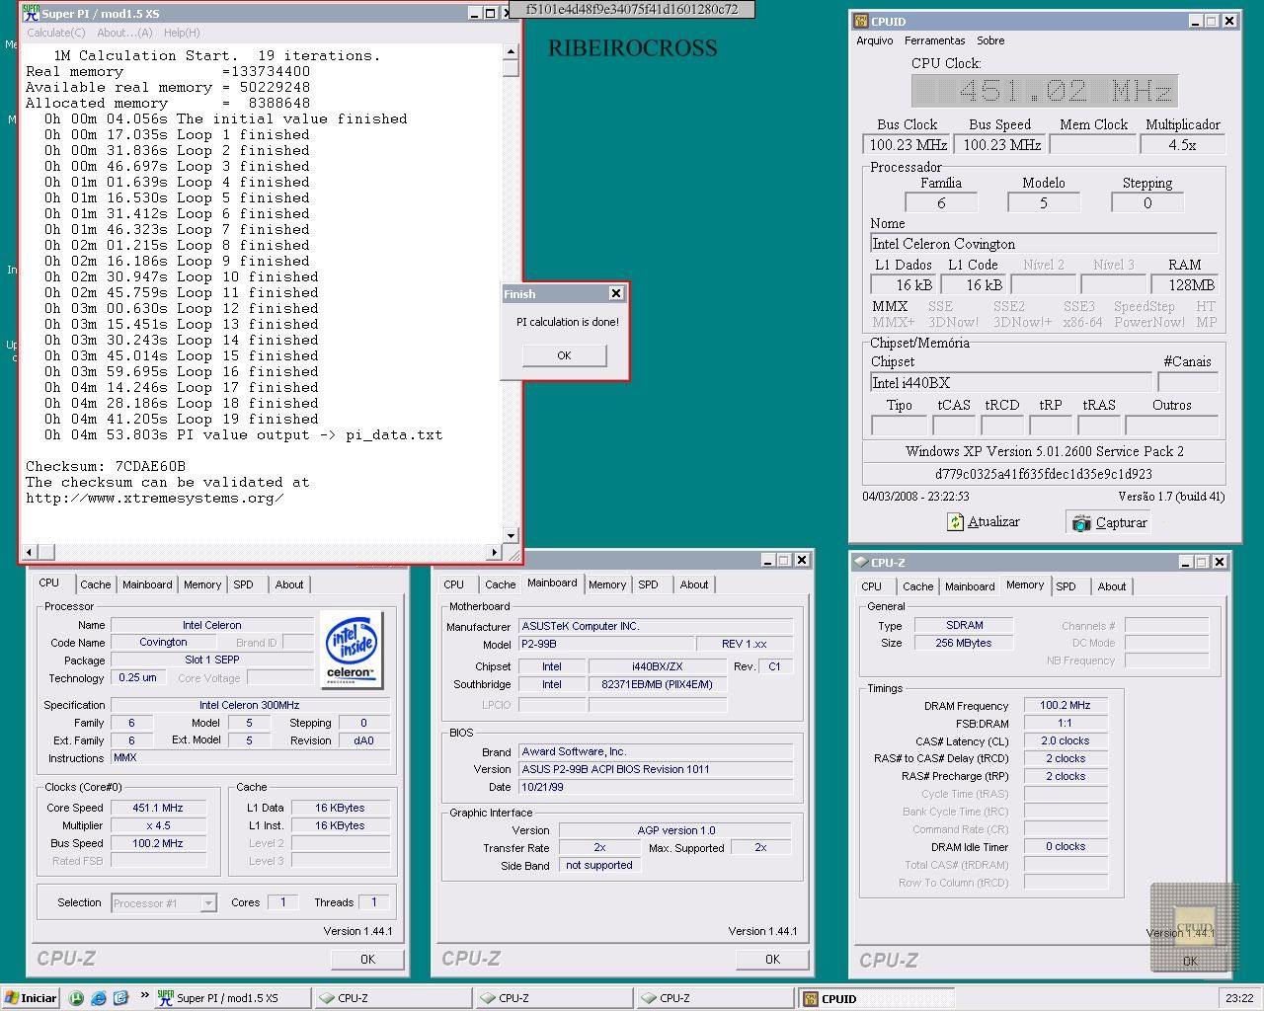Click the http://www.xtremesystems.org/ text
The width and height of the screenshot is (1264, 1011).
click(x=155, y=498)
